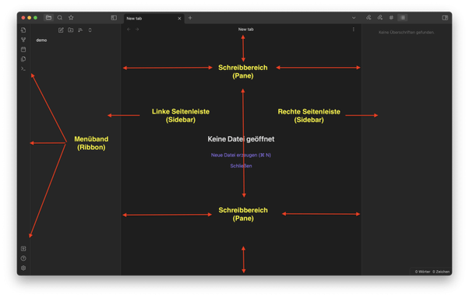Open the command palette ribbon icon
The height and width of the screenshot is (298, 469).
23,68
